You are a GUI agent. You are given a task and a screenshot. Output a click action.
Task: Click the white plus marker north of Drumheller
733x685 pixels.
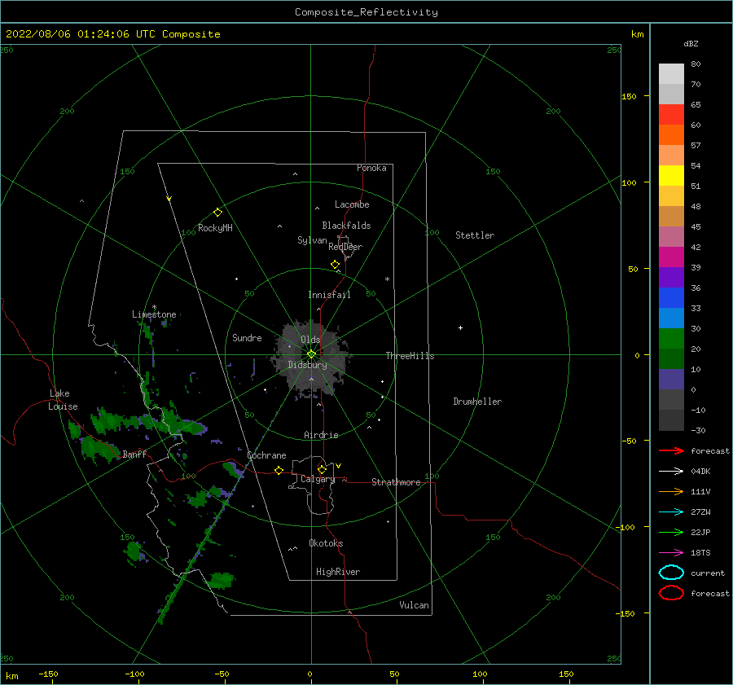point(460,327)
